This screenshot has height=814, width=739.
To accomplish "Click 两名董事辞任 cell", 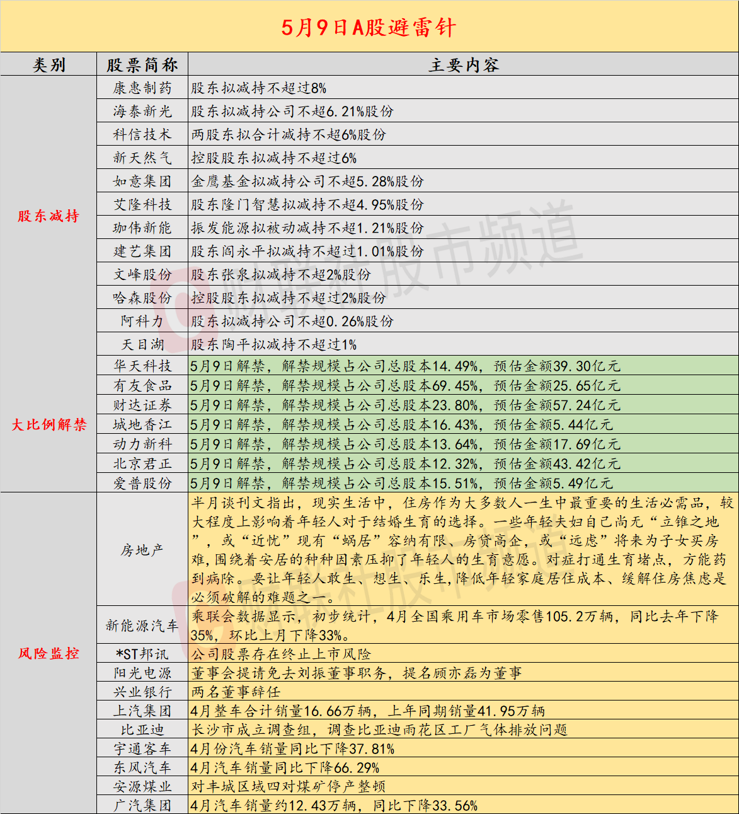I will point(463,692).
